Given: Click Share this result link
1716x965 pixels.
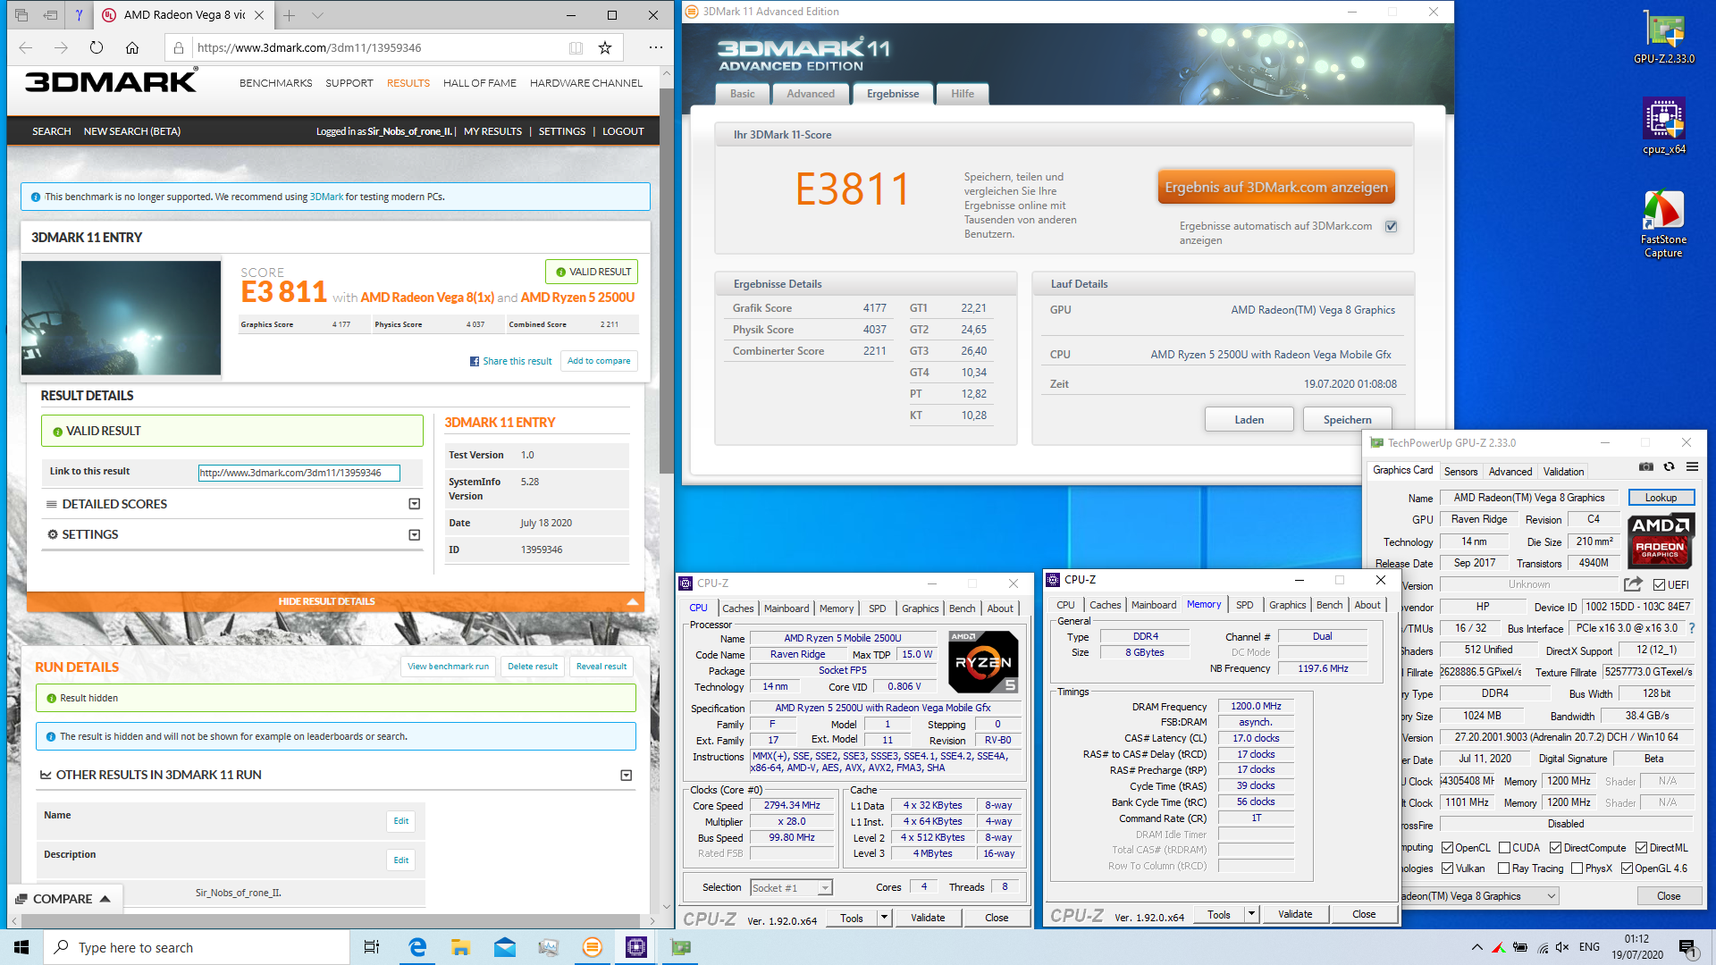Looking at the screenshot, I should pos(510,361).
